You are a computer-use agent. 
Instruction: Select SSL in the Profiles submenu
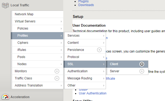click(85, 64)
